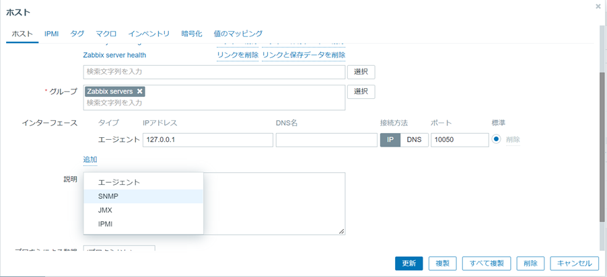Choose JMX interface type option
This screenshot has width=607, height=277.
click(105, 210)
